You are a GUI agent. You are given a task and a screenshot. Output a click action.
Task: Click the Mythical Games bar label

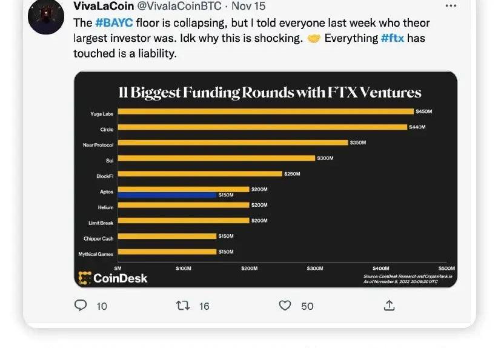point(96,254)
